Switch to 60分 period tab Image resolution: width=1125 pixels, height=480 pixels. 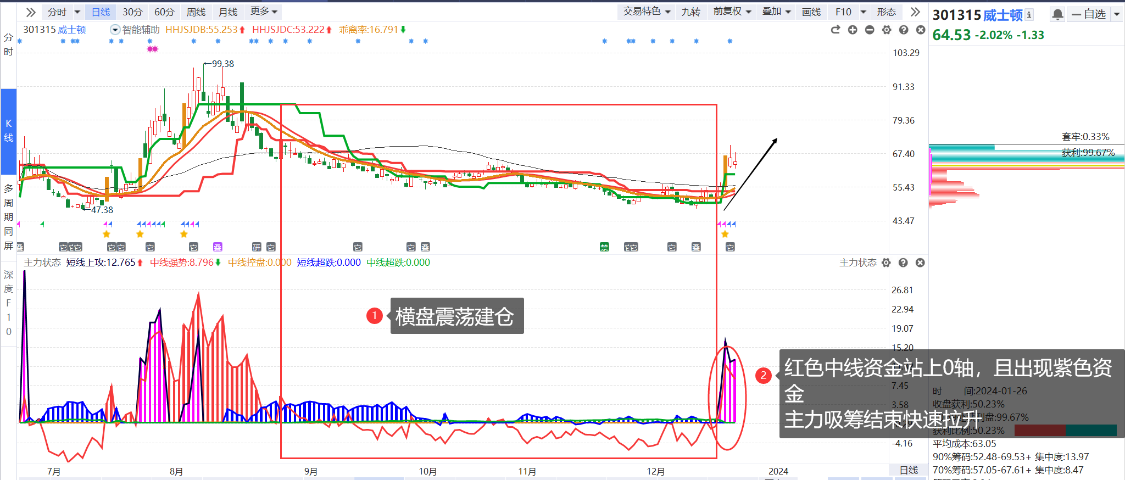(164, 12)
